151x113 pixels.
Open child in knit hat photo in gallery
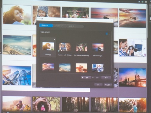47,12
